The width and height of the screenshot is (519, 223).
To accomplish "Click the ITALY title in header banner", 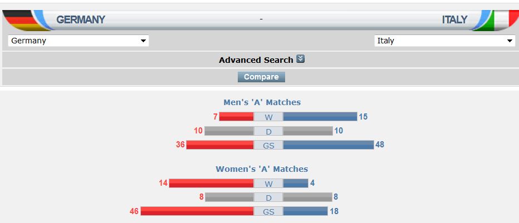I will (454, 20).
